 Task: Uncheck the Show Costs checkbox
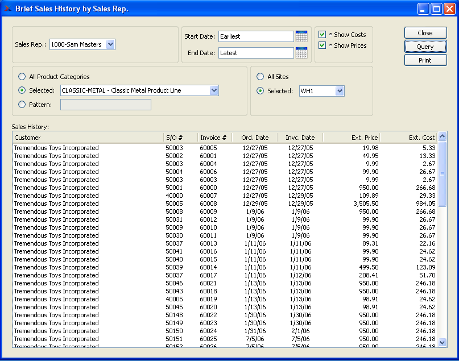click(x=322, y=35)
